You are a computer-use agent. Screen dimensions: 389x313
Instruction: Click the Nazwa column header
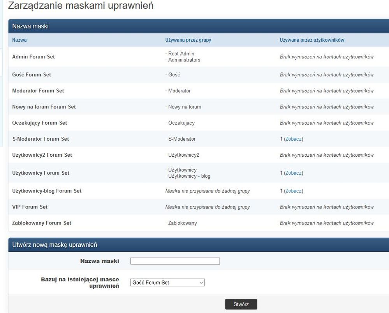pyautogui.click(x=19, y=40)
